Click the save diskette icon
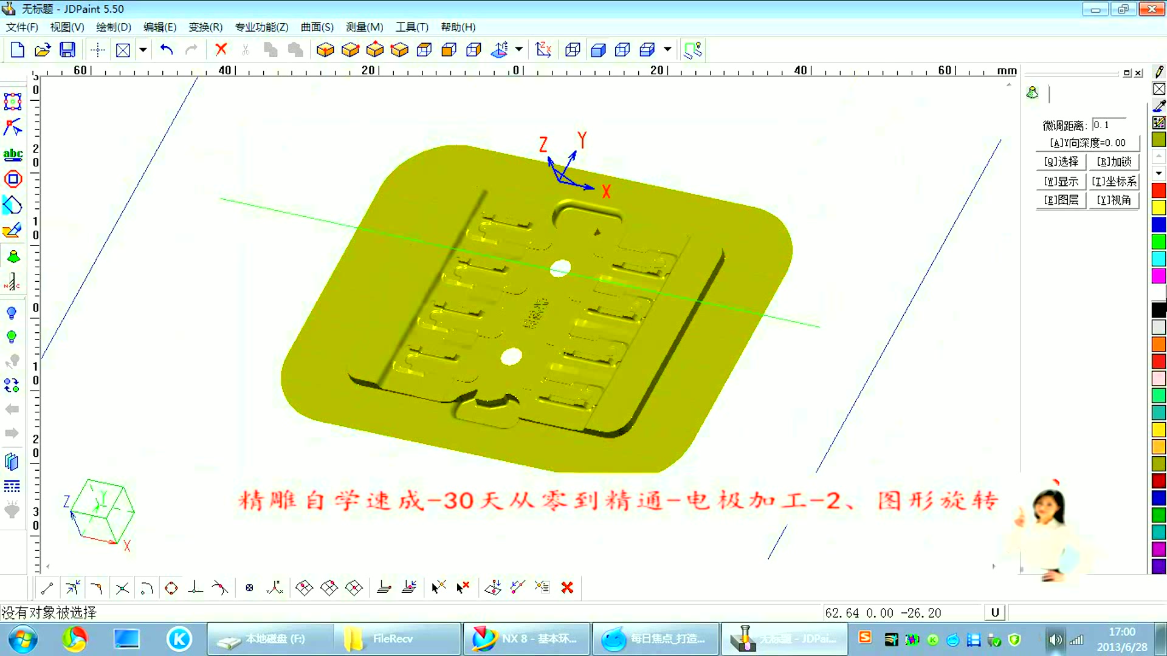Image resolution: width=1167 pixels, height=656 pixels. (x=67, y=49)
